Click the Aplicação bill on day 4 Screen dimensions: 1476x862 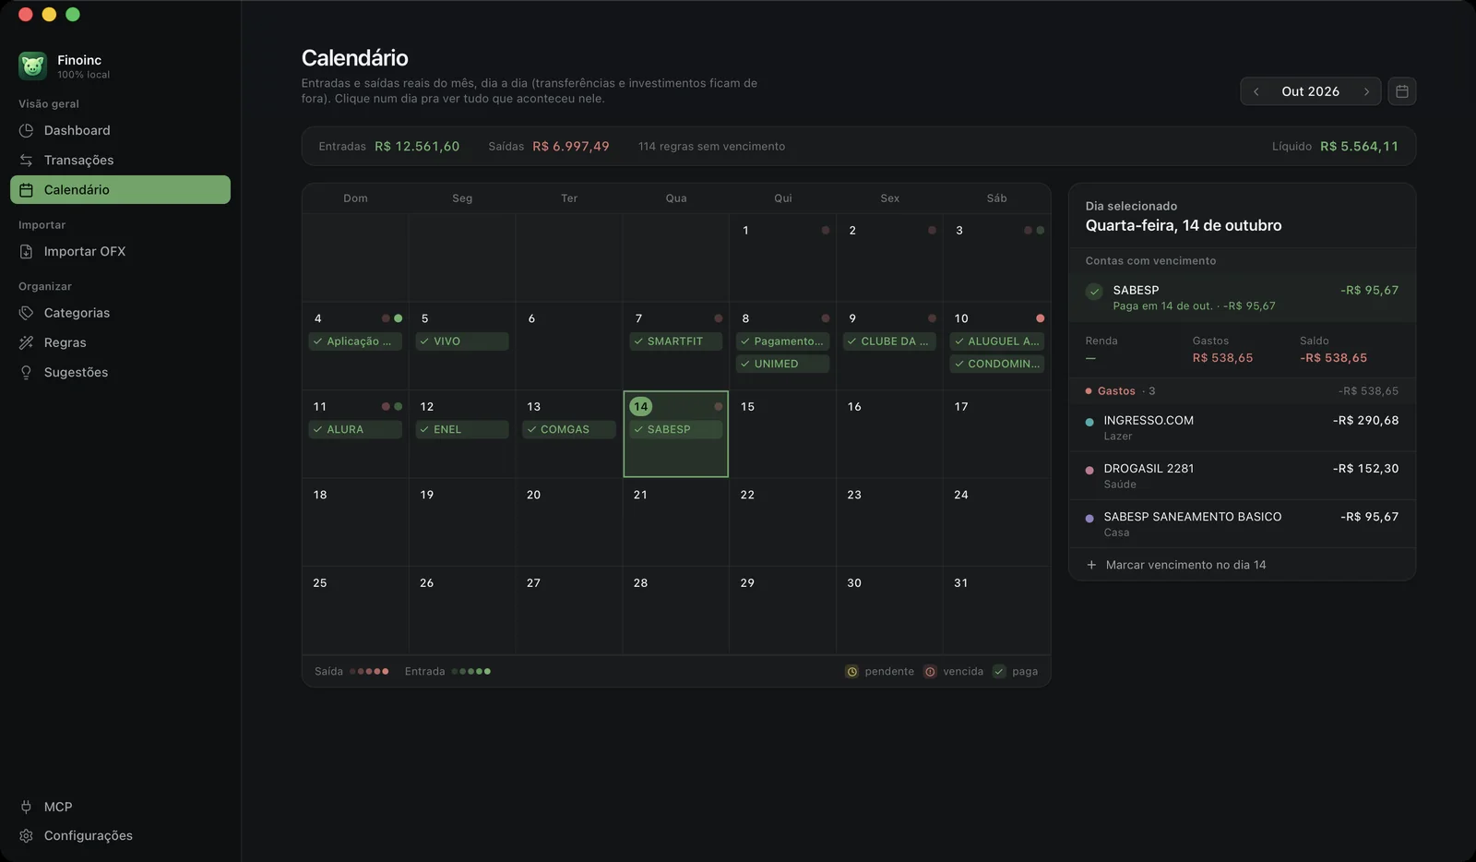click(355, 341)
